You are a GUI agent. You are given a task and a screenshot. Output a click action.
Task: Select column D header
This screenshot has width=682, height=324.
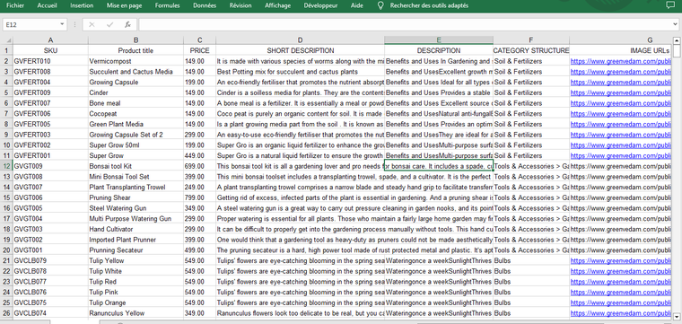pyautogui.click(x=300, y=40)
